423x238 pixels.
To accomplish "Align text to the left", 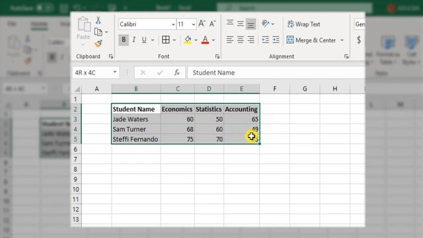I will (x=230, y=40).
